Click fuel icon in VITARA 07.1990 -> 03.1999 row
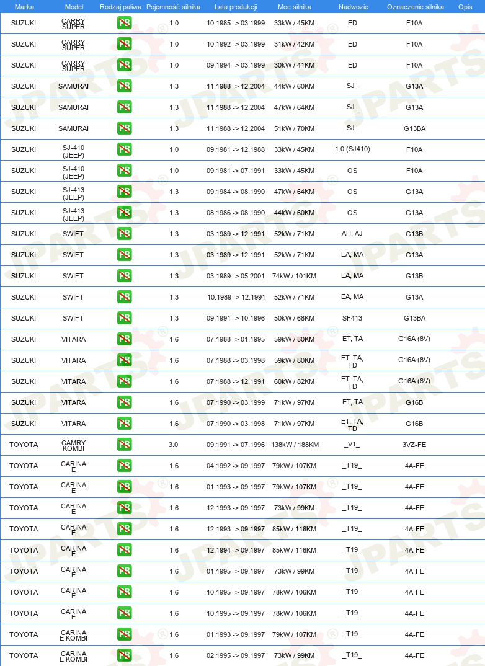The height and width of the screenshot is (666, 485). [125, 402]
